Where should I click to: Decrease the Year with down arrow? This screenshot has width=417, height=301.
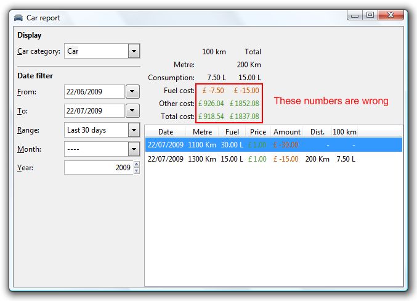point(136,171)
